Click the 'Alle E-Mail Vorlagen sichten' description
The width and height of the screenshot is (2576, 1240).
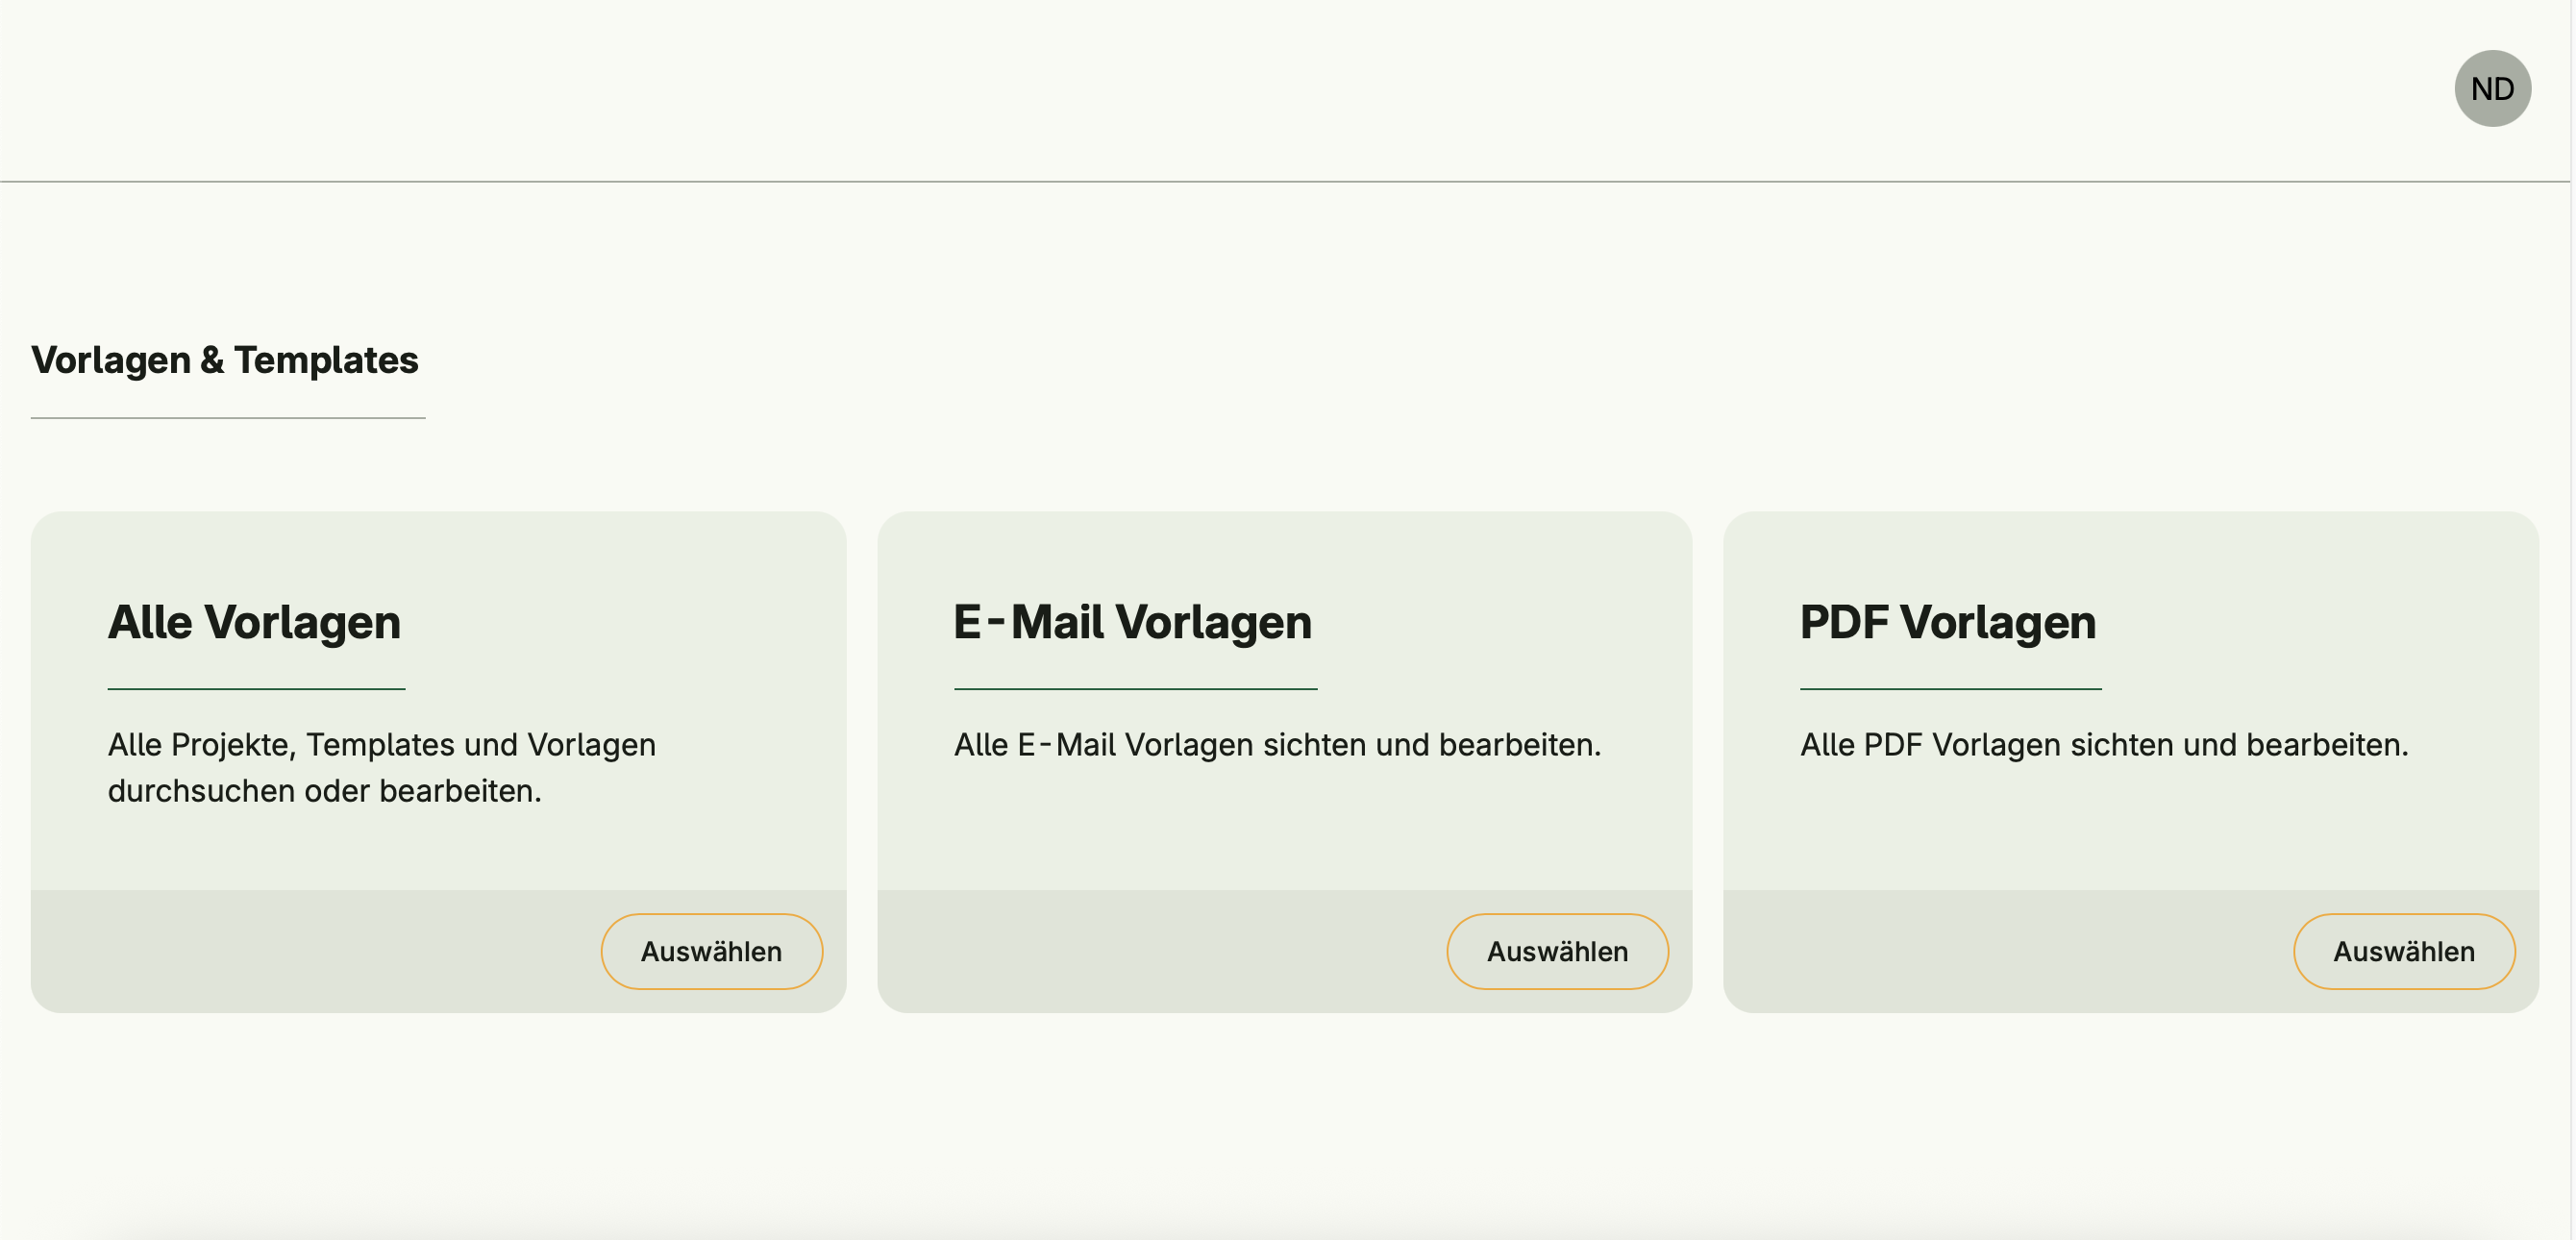pyautogui.click(x=1277, y=745)
